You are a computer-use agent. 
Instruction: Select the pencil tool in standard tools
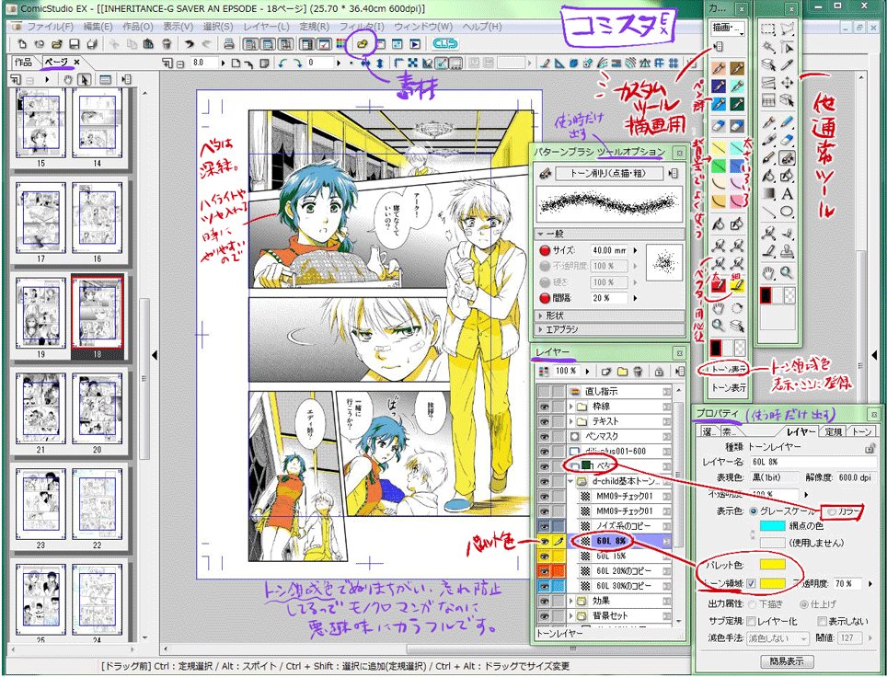pyautogui.click(x=787, y=122)
